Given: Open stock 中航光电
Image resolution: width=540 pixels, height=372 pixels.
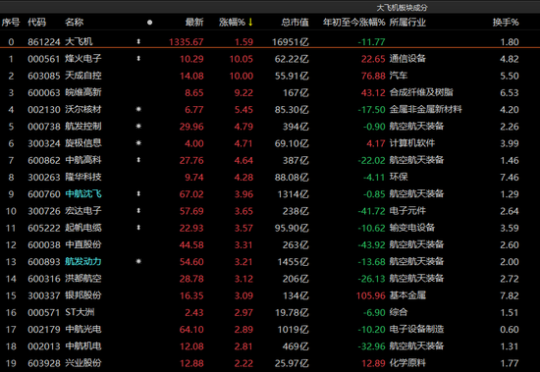Looking at the screenshot, I should (83, 329).
